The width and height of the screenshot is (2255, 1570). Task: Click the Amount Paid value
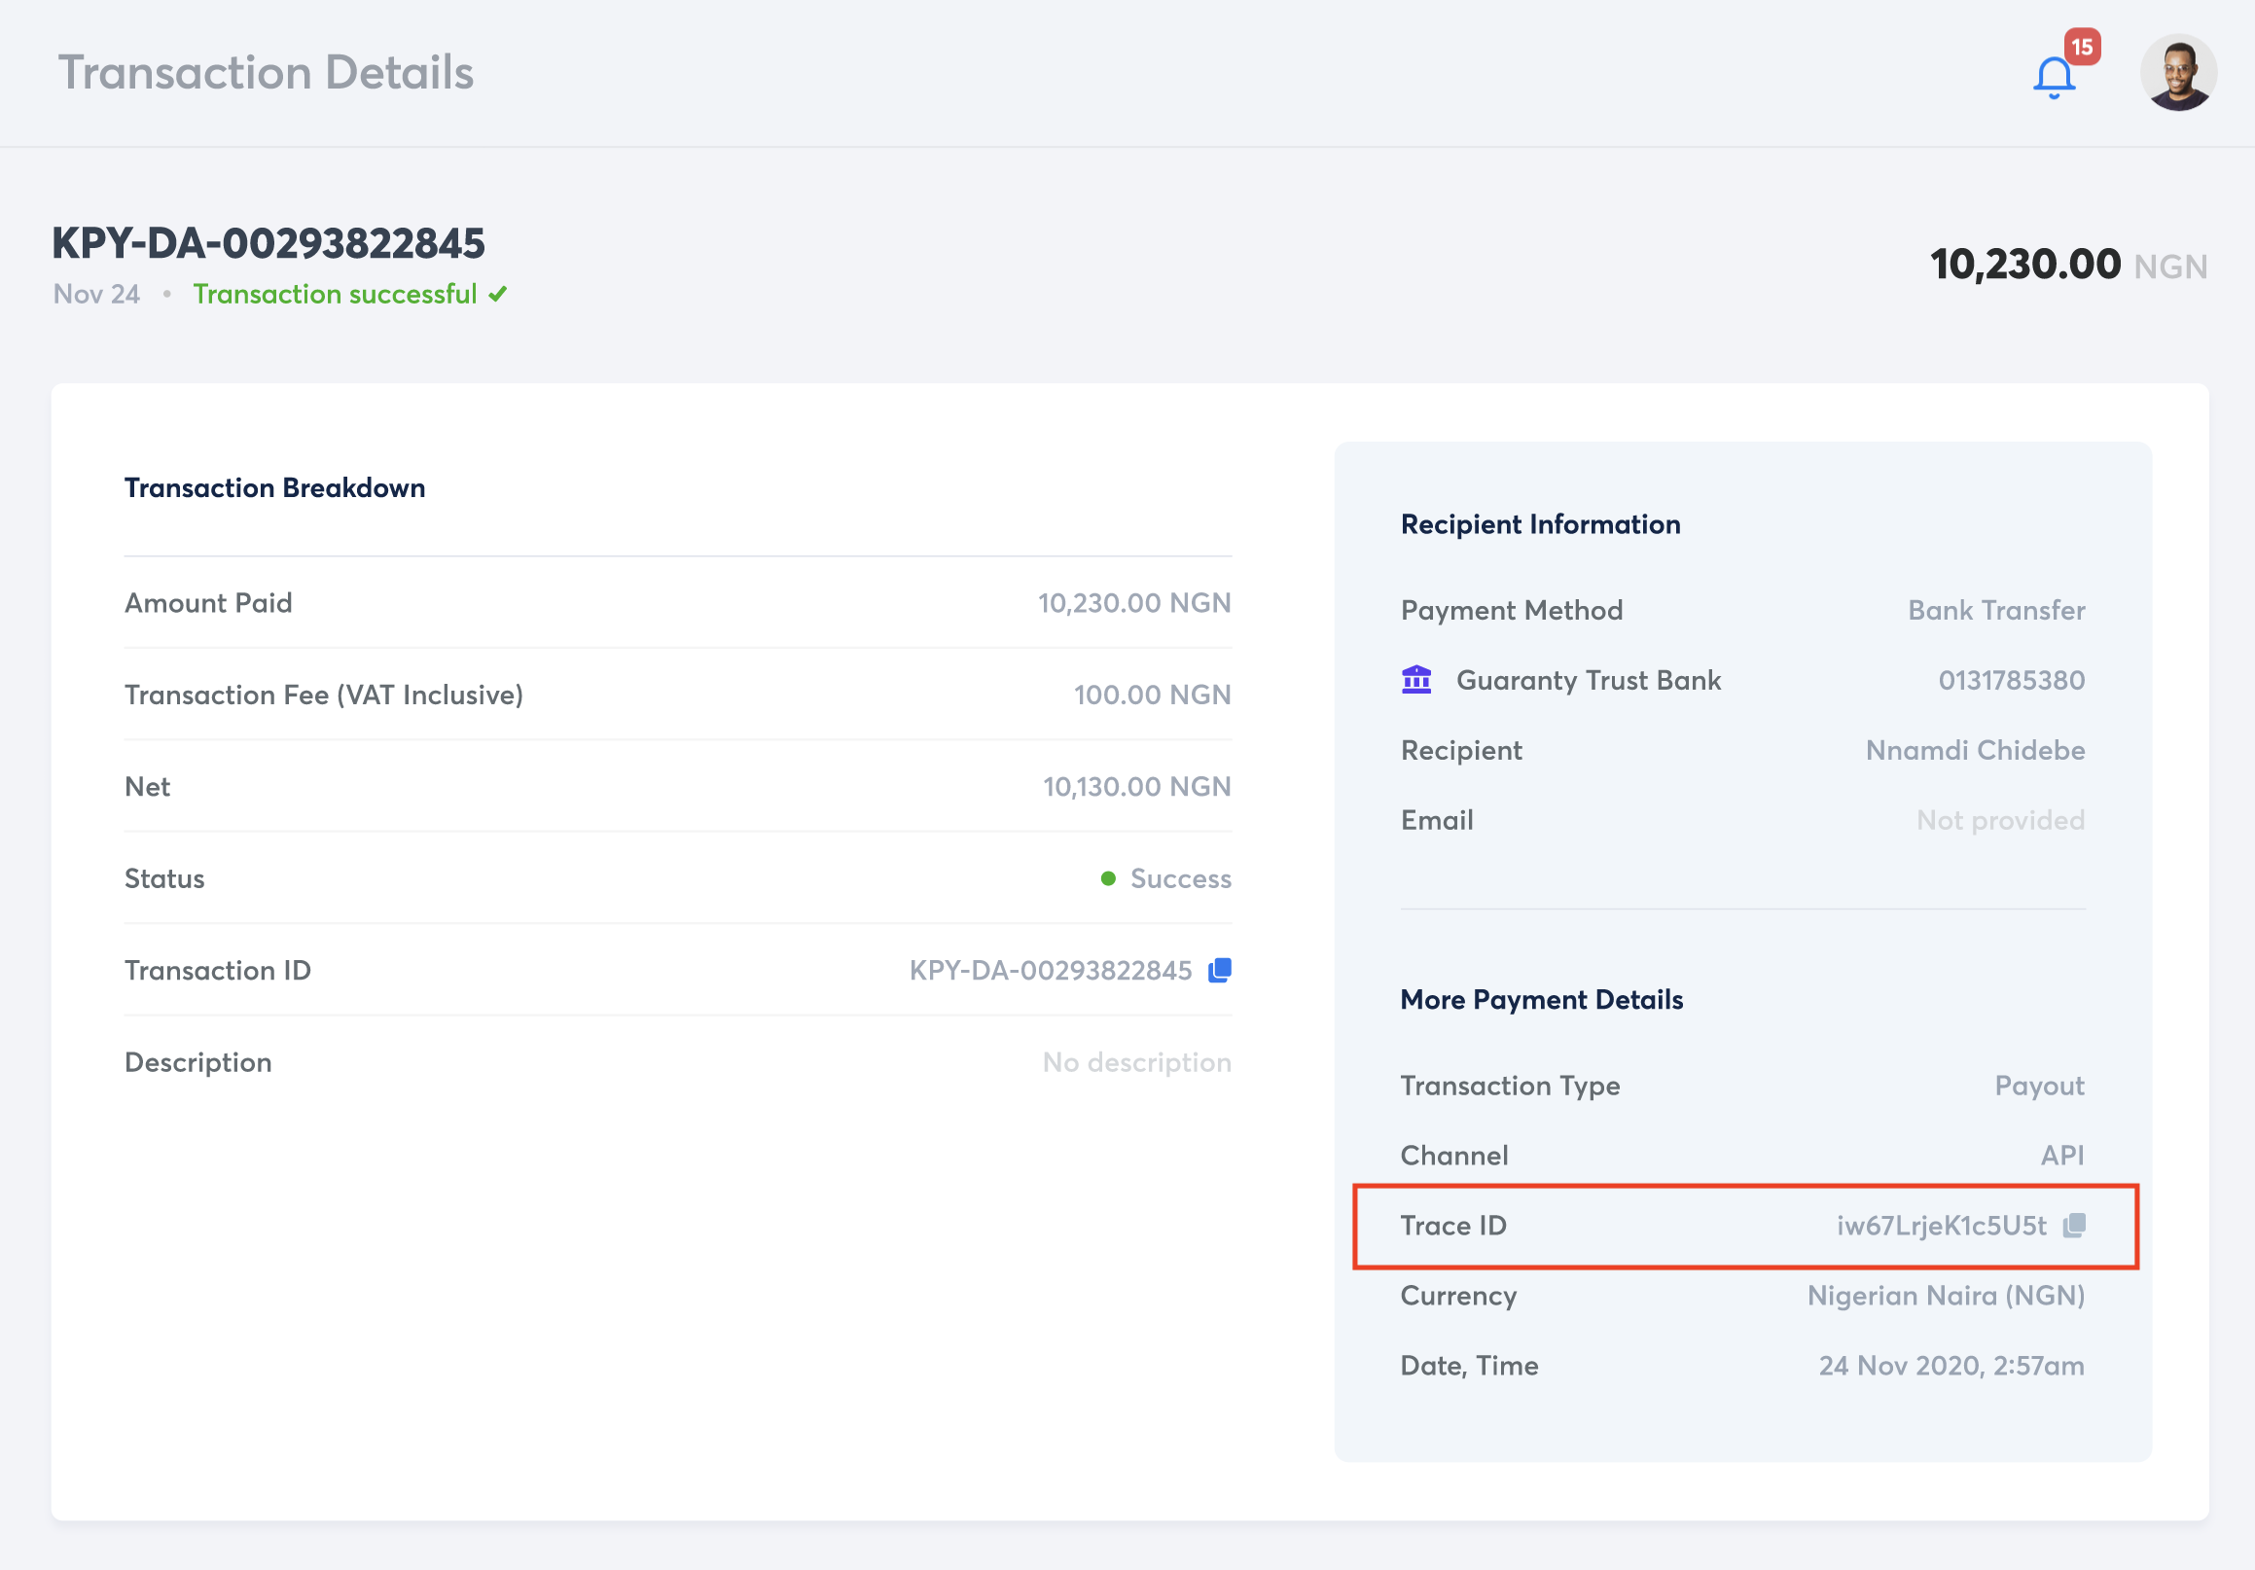pos(1133,603)
